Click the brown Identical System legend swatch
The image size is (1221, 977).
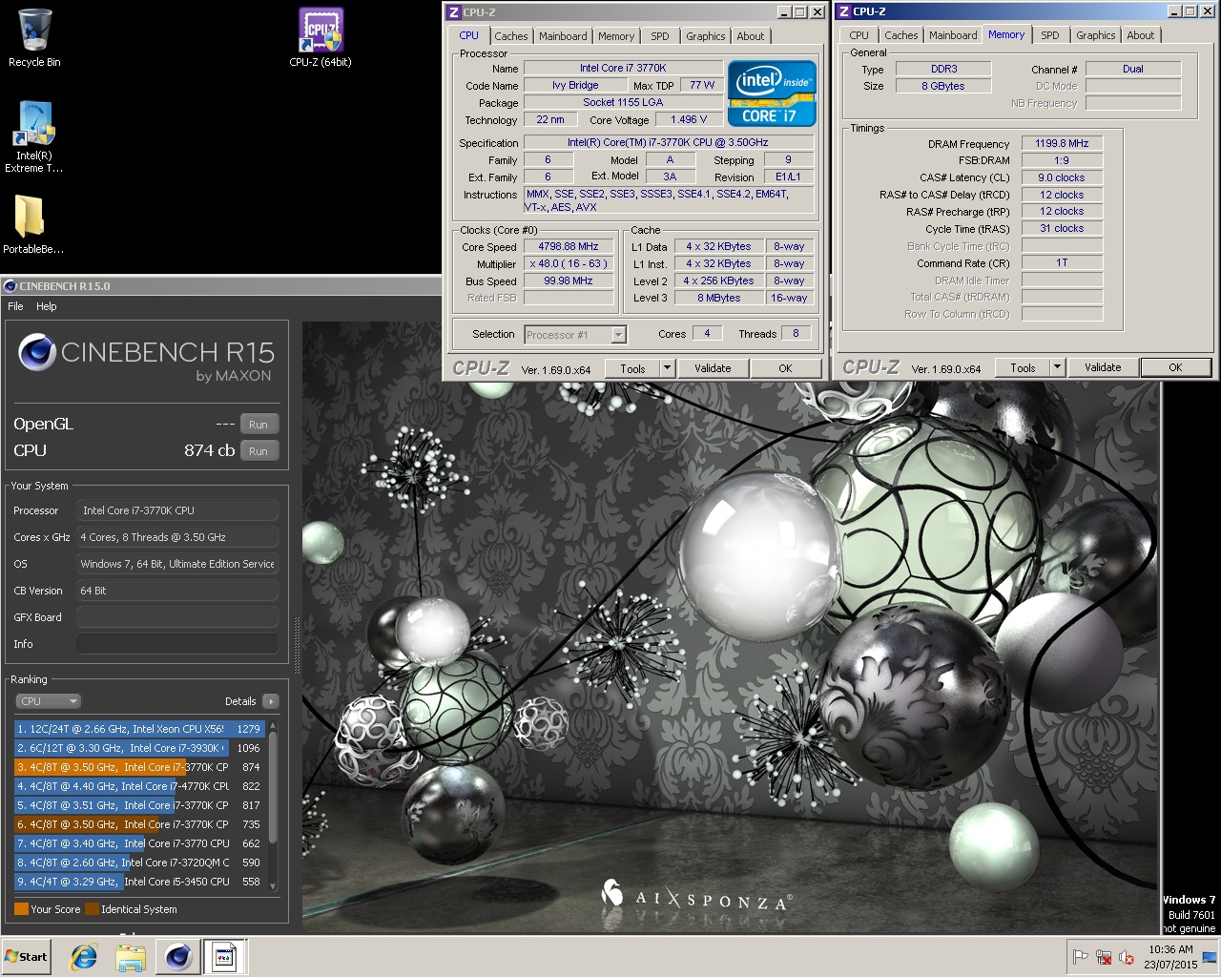pyautogui.click(x=92, y=909)
